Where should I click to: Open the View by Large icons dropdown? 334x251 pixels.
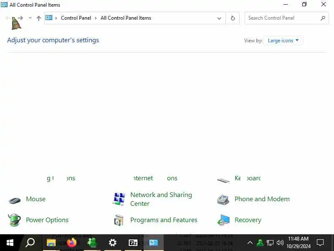click(x=283, y=40)
